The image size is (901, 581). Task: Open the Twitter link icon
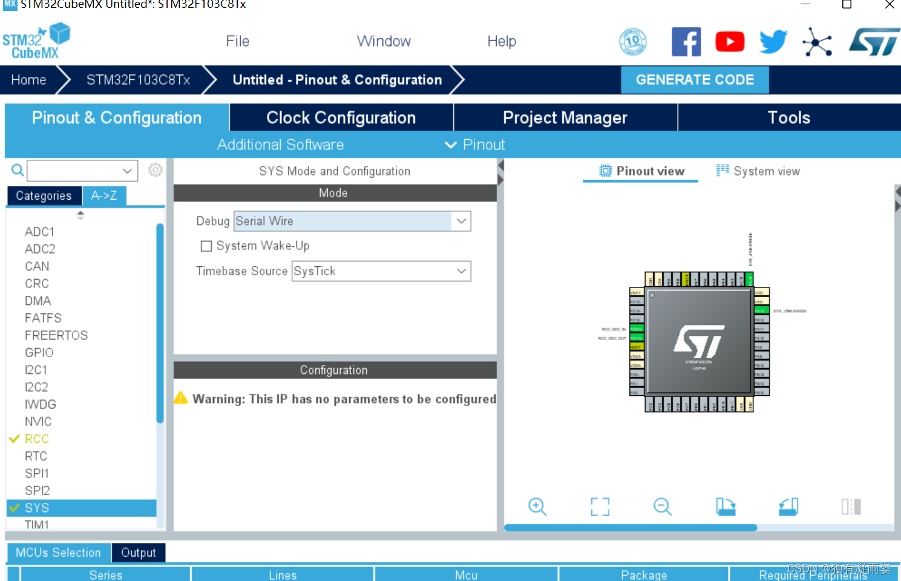pyautogui.click(x=773, y=42)
